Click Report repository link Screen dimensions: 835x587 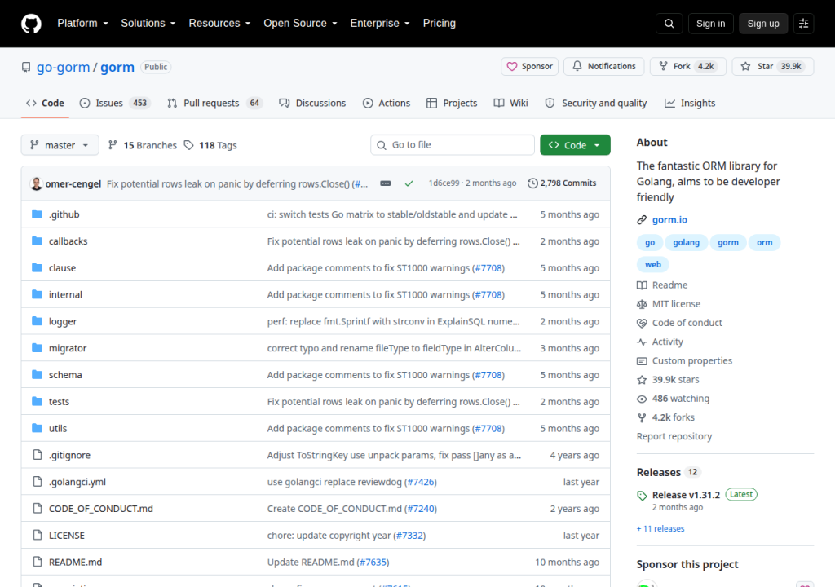coord(674,436)
